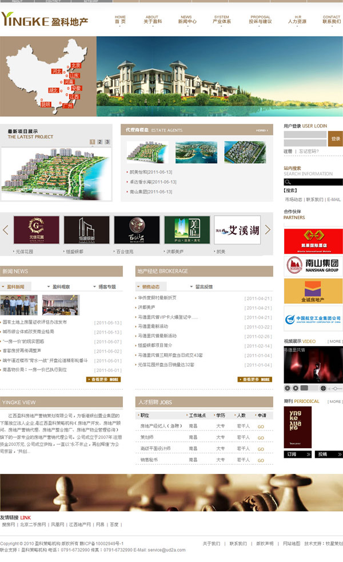Open the latest project aerial image
The height and width of the screenshot is (562, 343).
56,173
